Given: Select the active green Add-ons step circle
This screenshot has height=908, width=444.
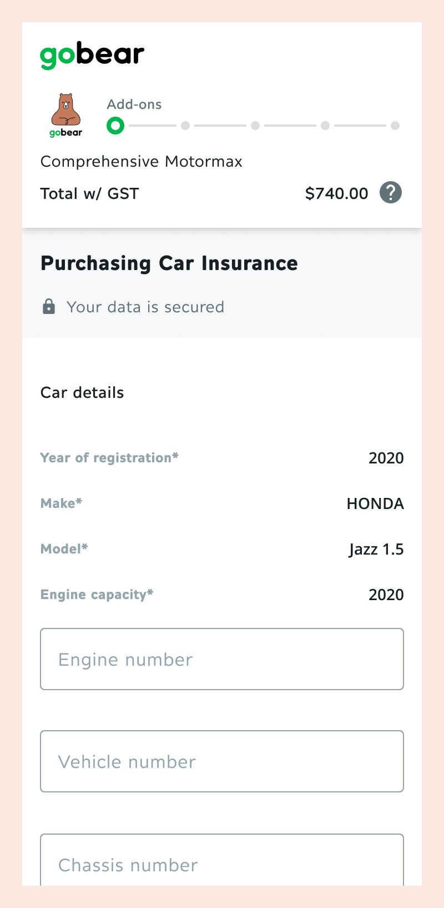Looking at the screenshot, I should tap(115, 126).
